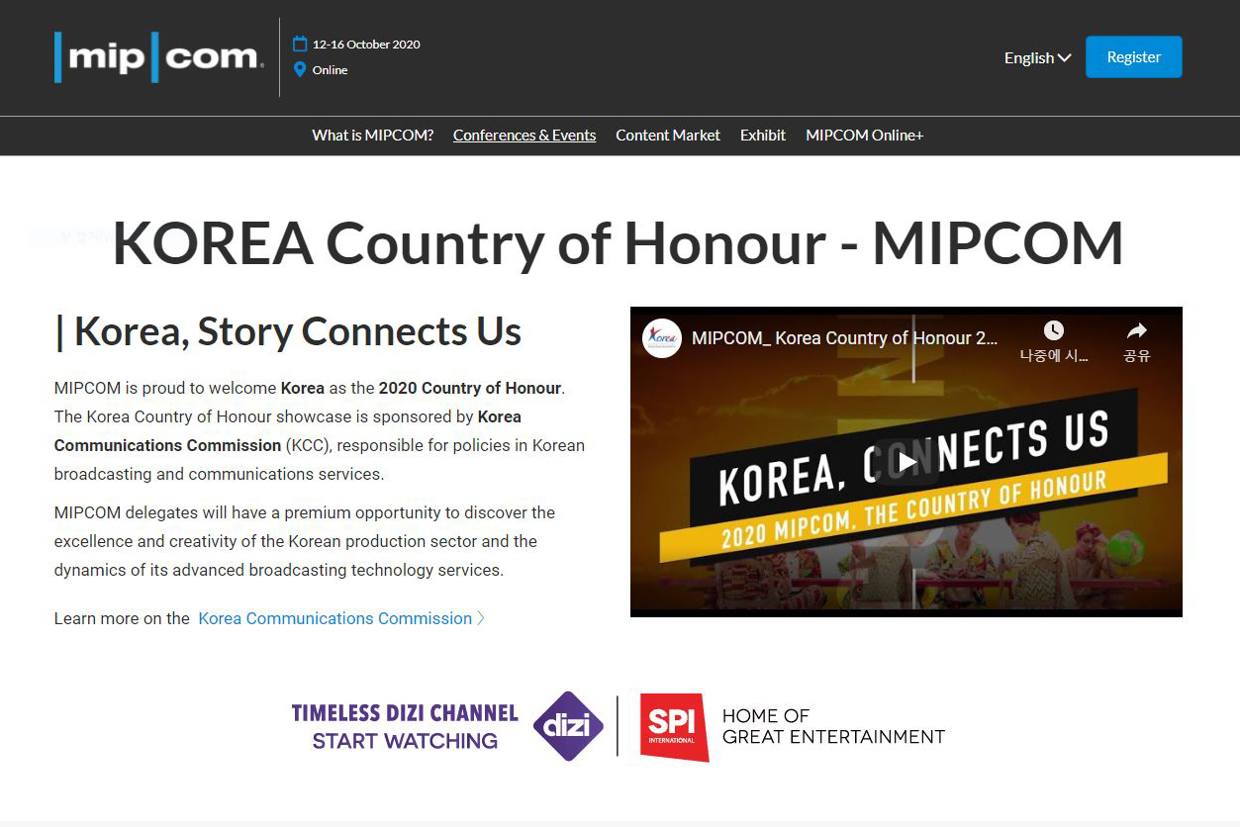
Task: Open the Conferences & Events menu
Action: tap(525, 136)
